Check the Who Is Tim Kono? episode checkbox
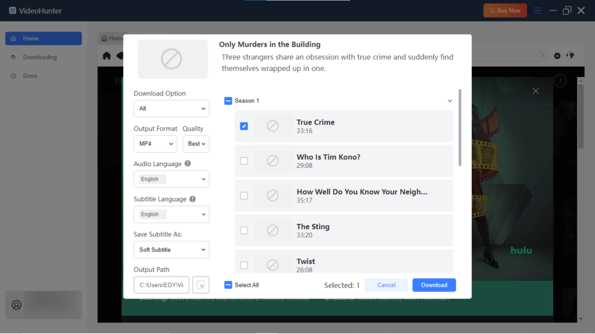 pos(244,161)
